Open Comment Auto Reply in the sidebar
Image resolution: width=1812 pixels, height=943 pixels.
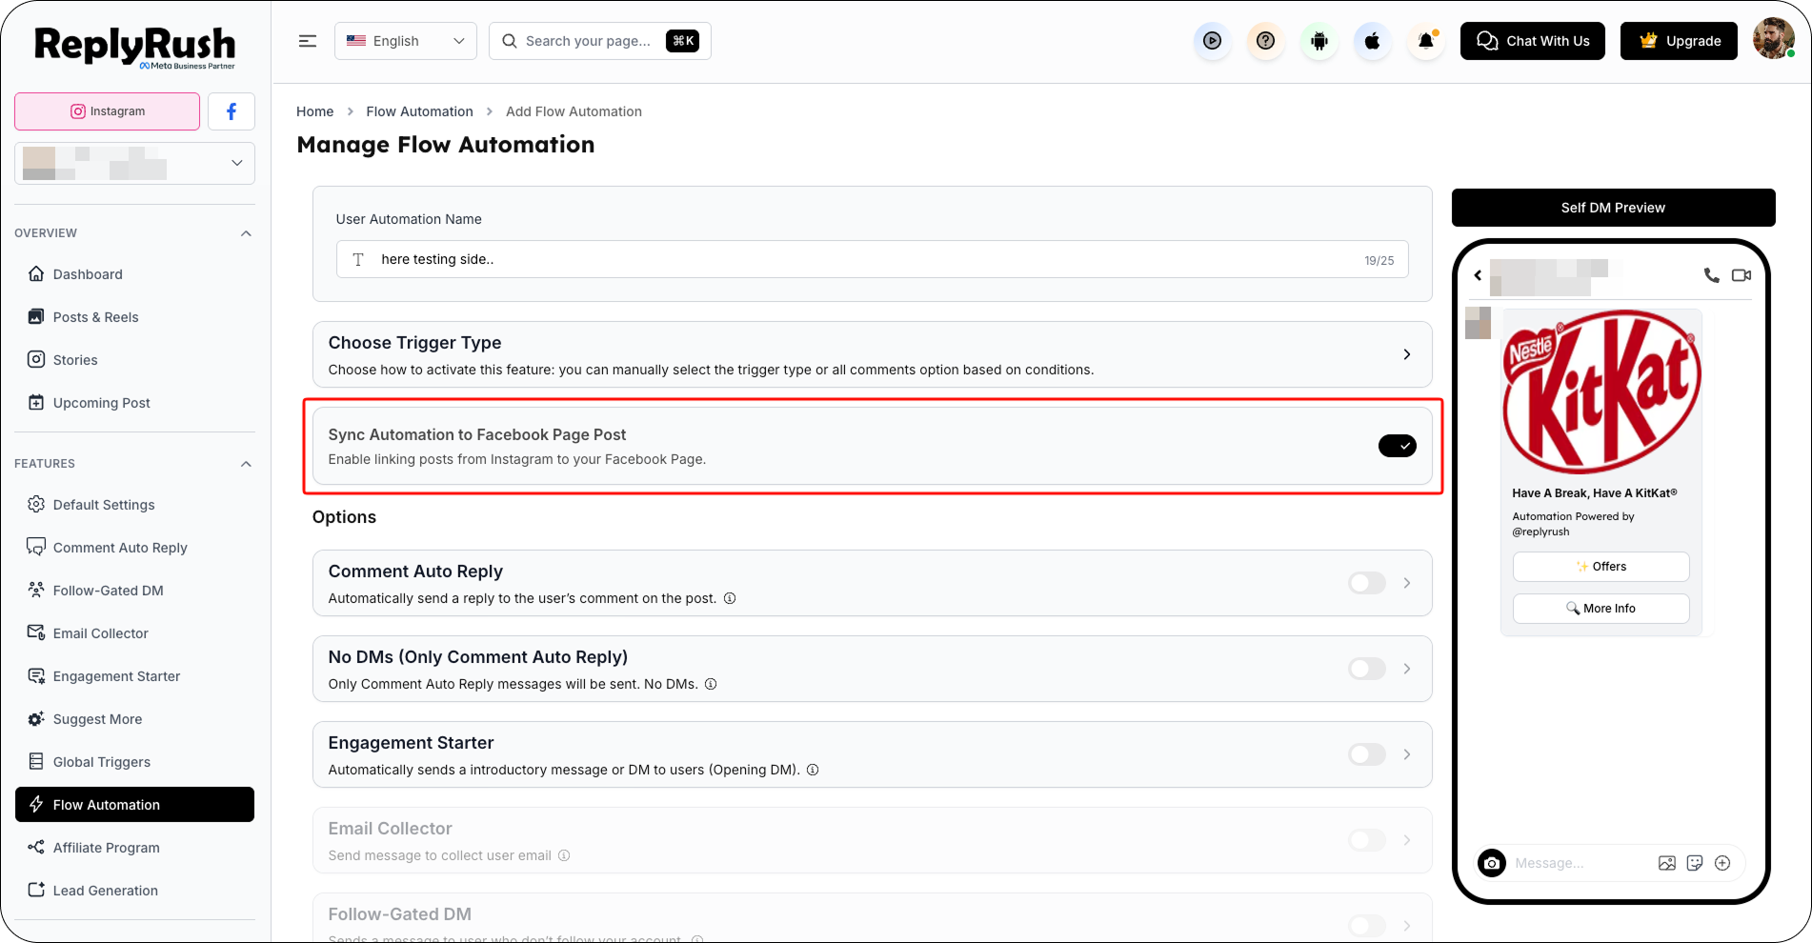[x=135, y=548]
